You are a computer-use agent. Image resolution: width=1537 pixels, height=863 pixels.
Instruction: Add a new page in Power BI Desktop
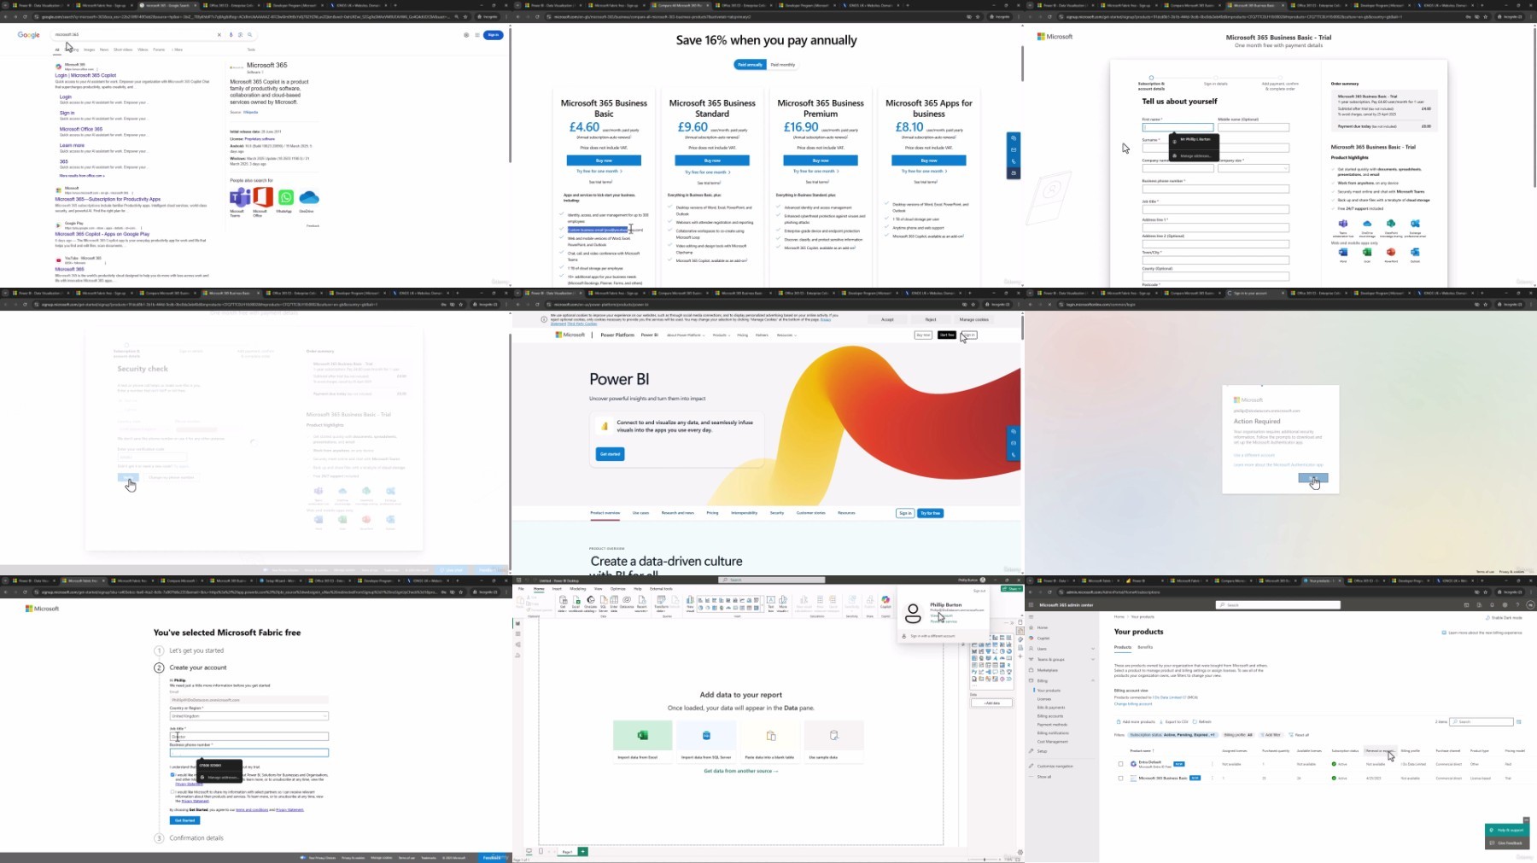pyautogui.click(x=583, y=851)
